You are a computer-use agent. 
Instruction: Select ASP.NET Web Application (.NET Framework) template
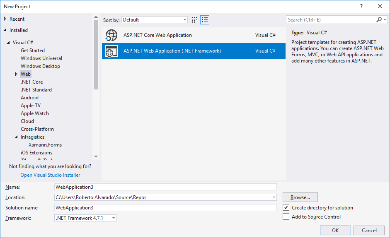[194, 51]
